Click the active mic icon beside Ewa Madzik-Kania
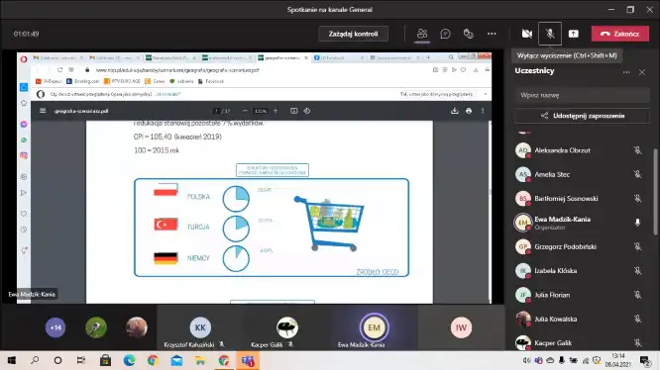The image size is (660, 370). click(x=637, y=223)
